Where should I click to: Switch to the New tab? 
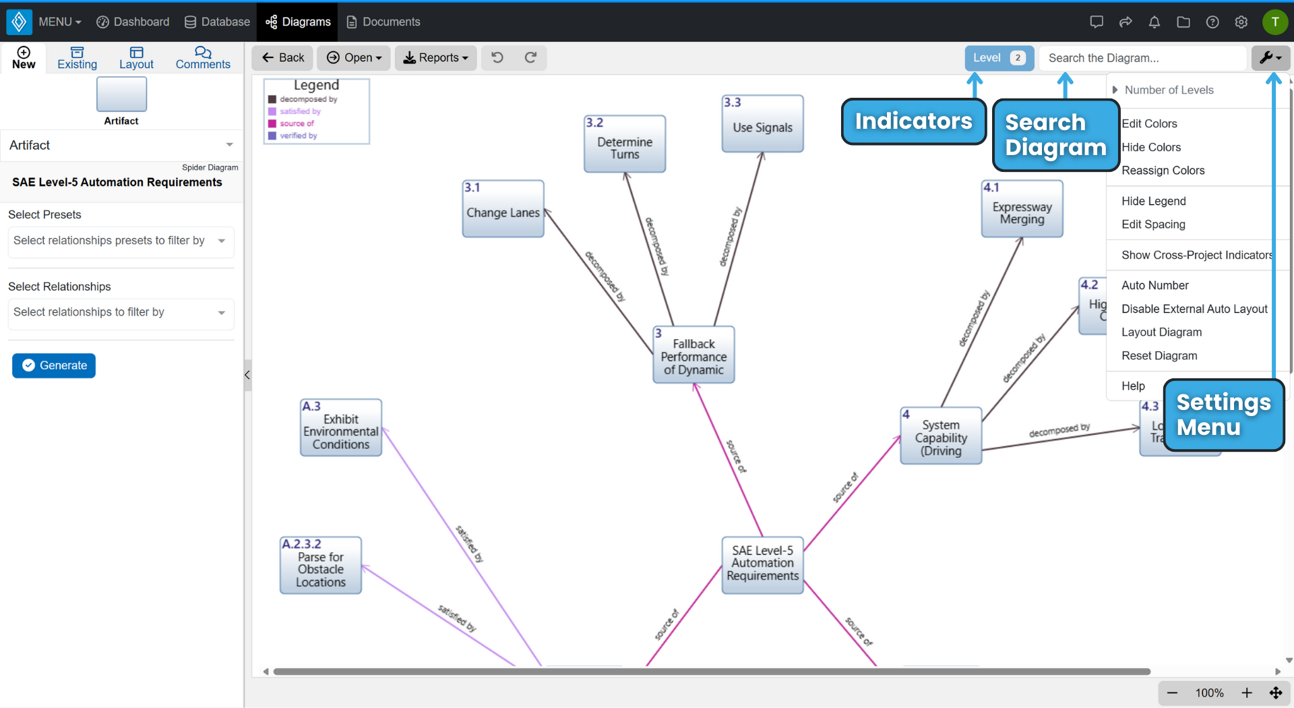point(24,58)
